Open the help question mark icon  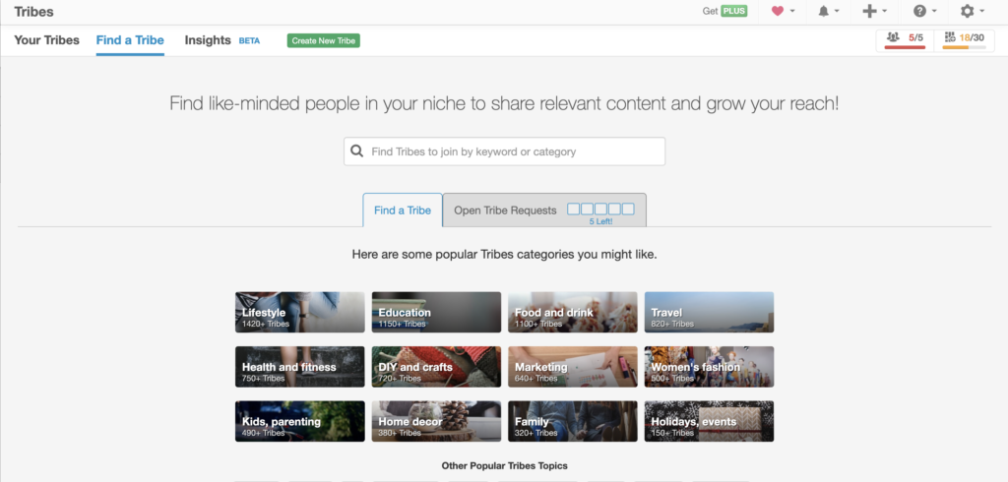point(920,11)
